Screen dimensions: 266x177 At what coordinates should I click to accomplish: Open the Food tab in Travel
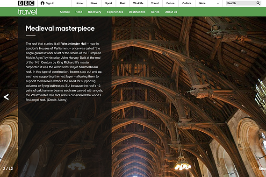click(79, 12)
